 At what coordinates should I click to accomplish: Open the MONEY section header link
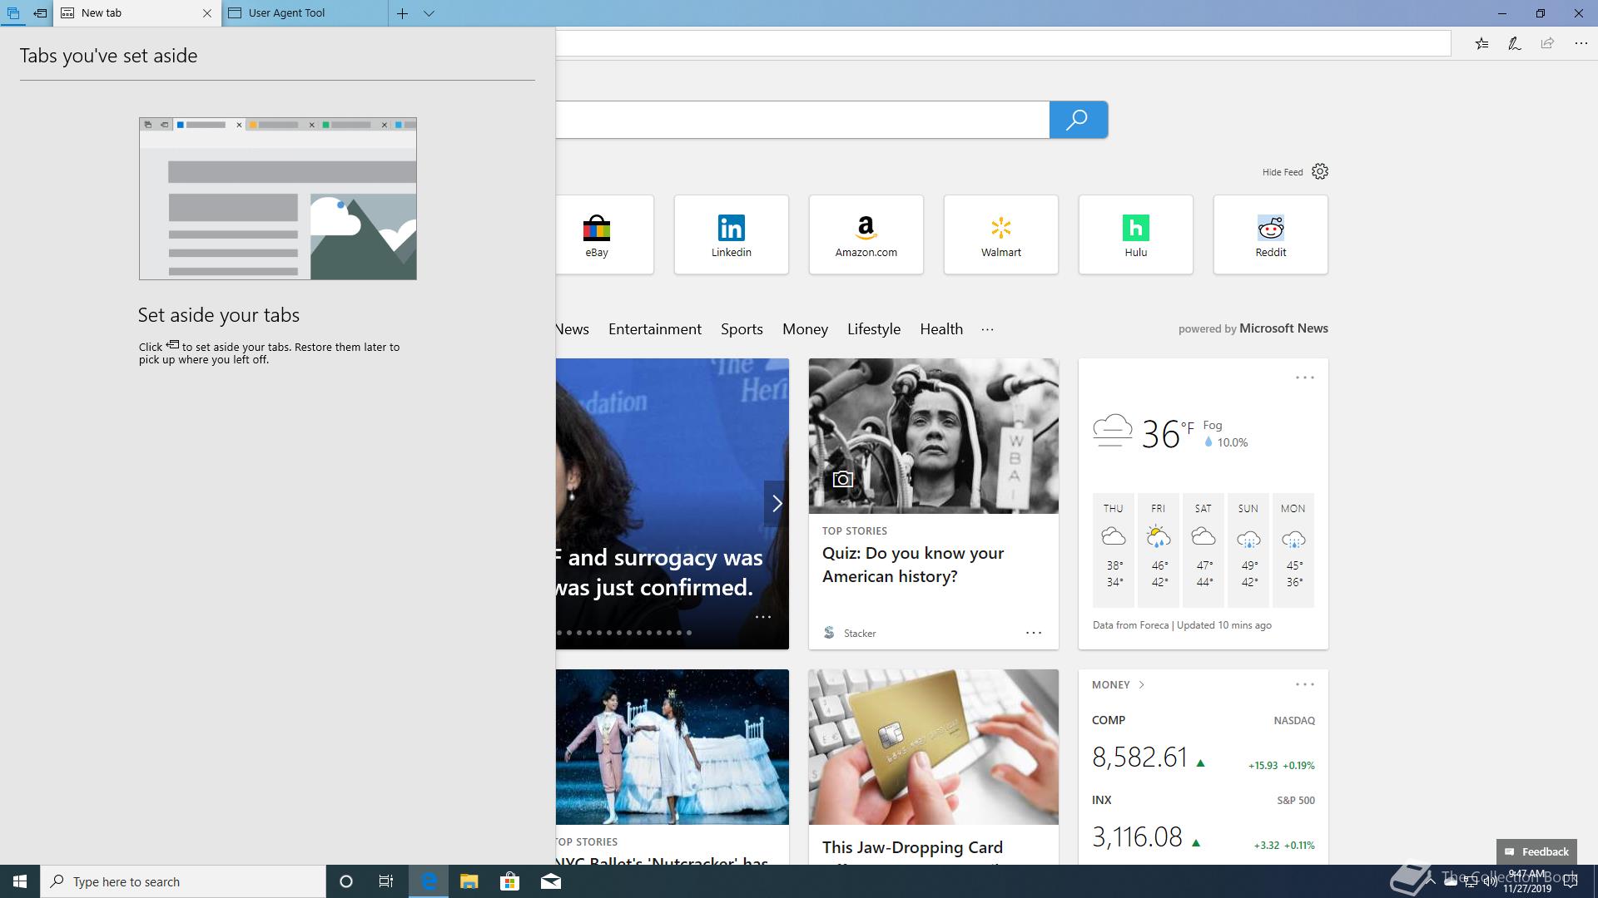pos(1119,685)
